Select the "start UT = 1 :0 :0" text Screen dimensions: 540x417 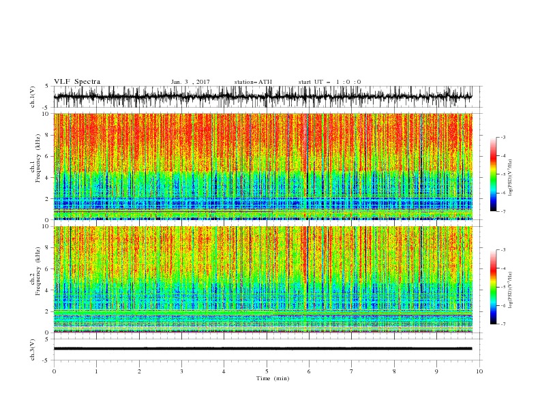click(x=329, y=82)
